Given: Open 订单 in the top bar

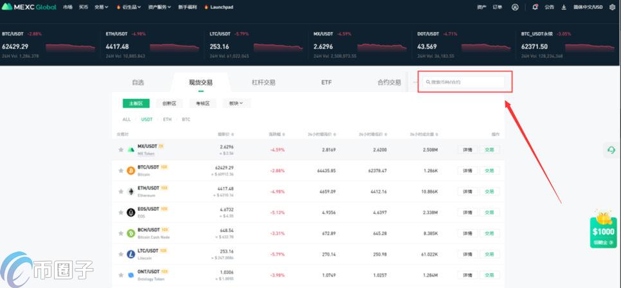Looking at the screenshot, I should point(498,7).
